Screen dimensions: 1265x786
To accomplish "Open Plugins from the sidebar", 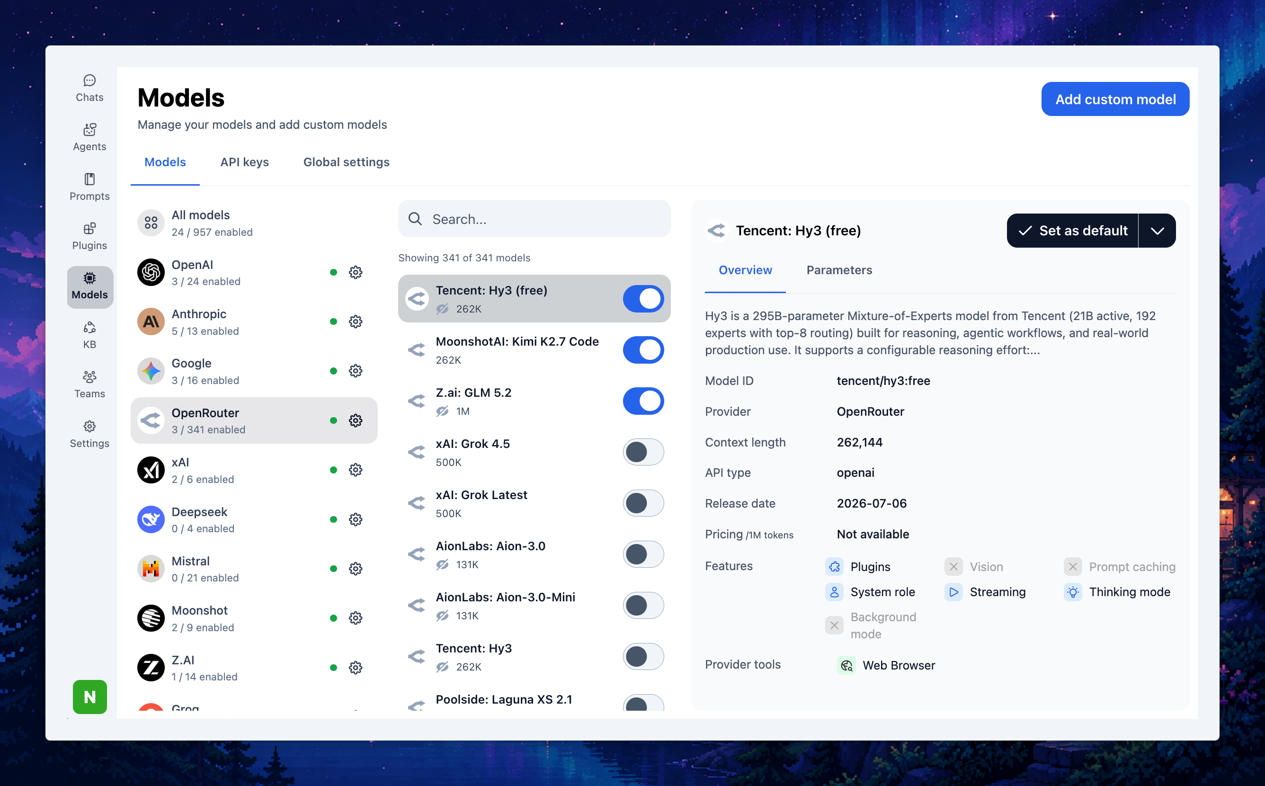I will click(89, 236).
